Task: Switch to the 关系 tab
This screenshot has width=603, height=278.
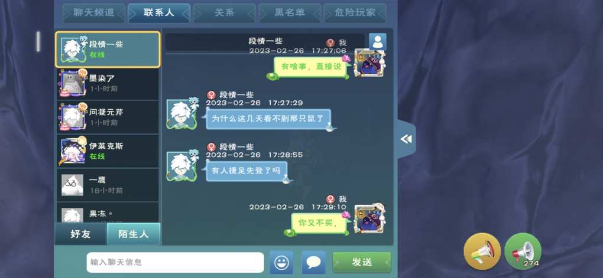Action: click(224, 13)
